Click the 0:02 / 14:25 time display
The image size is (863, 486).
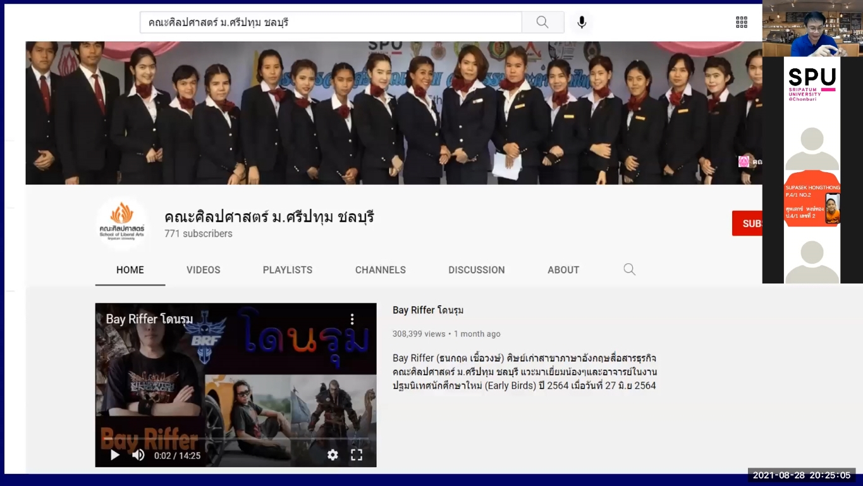[177, 455]
